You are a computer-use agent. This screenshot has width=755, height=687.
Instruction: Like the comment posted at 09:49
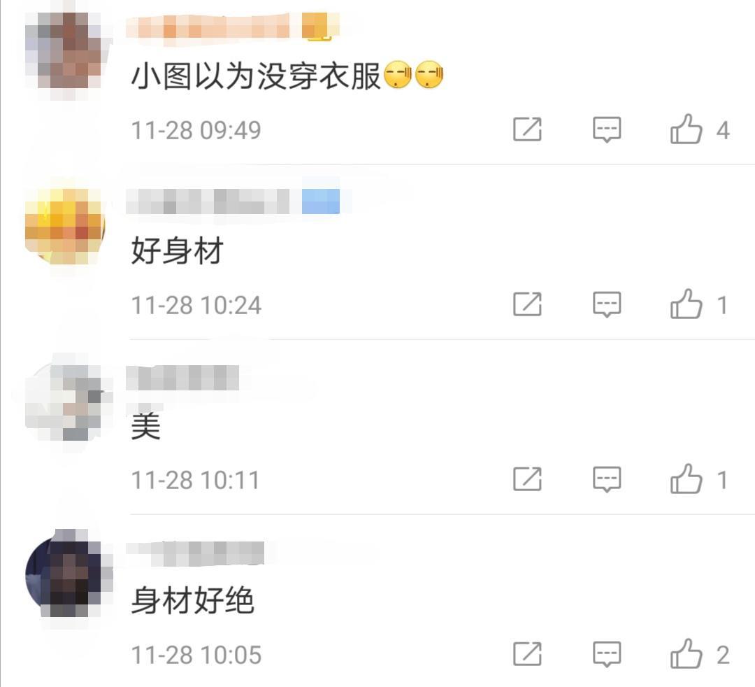(x=686, y=129)
